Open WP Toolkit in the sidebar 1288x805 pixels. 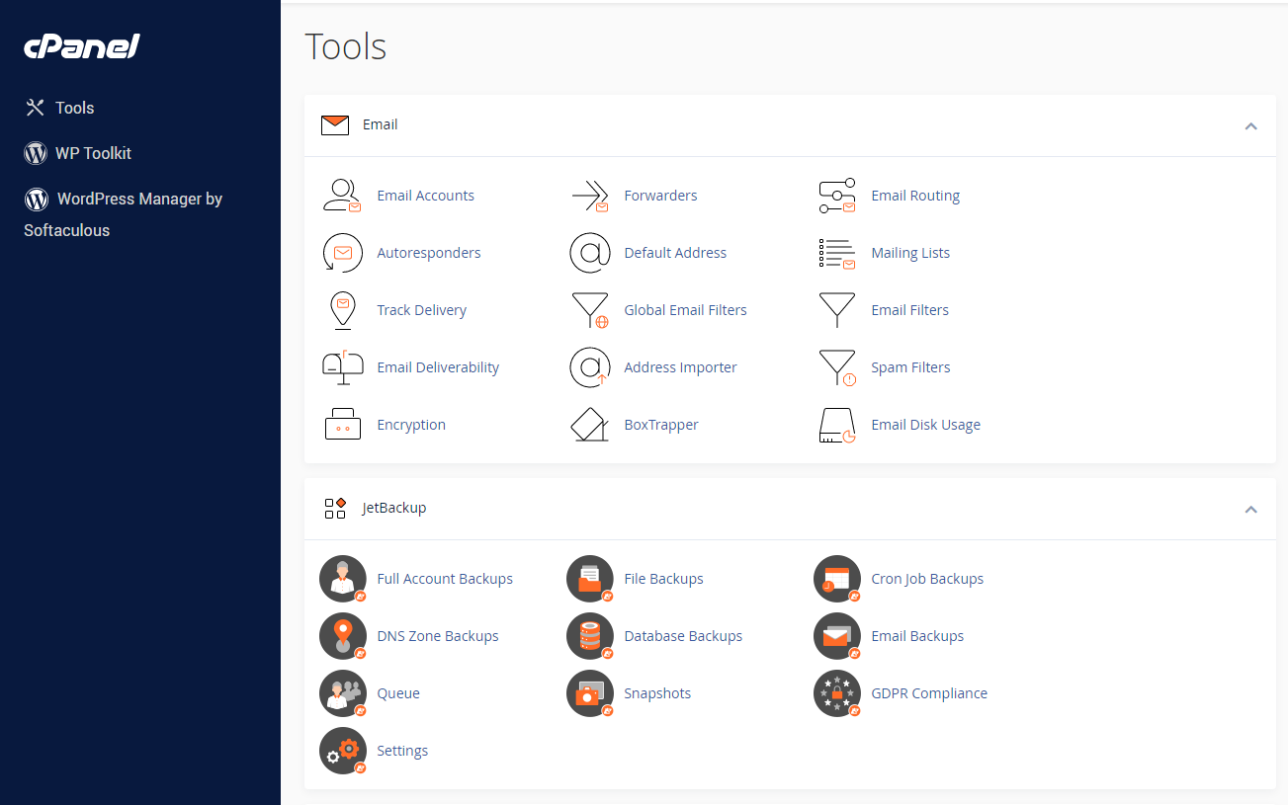pyautogui.click(x=77, y=153)
